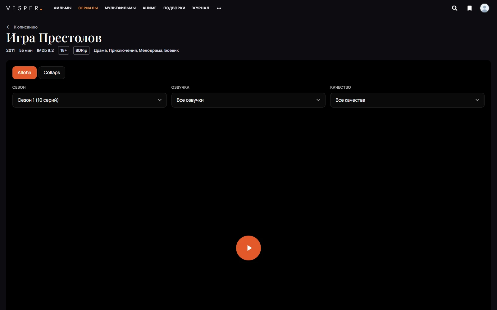Screen dimensions: 497x310
Task: Open the Журнал menu item
Action: (x=201, y=8)
